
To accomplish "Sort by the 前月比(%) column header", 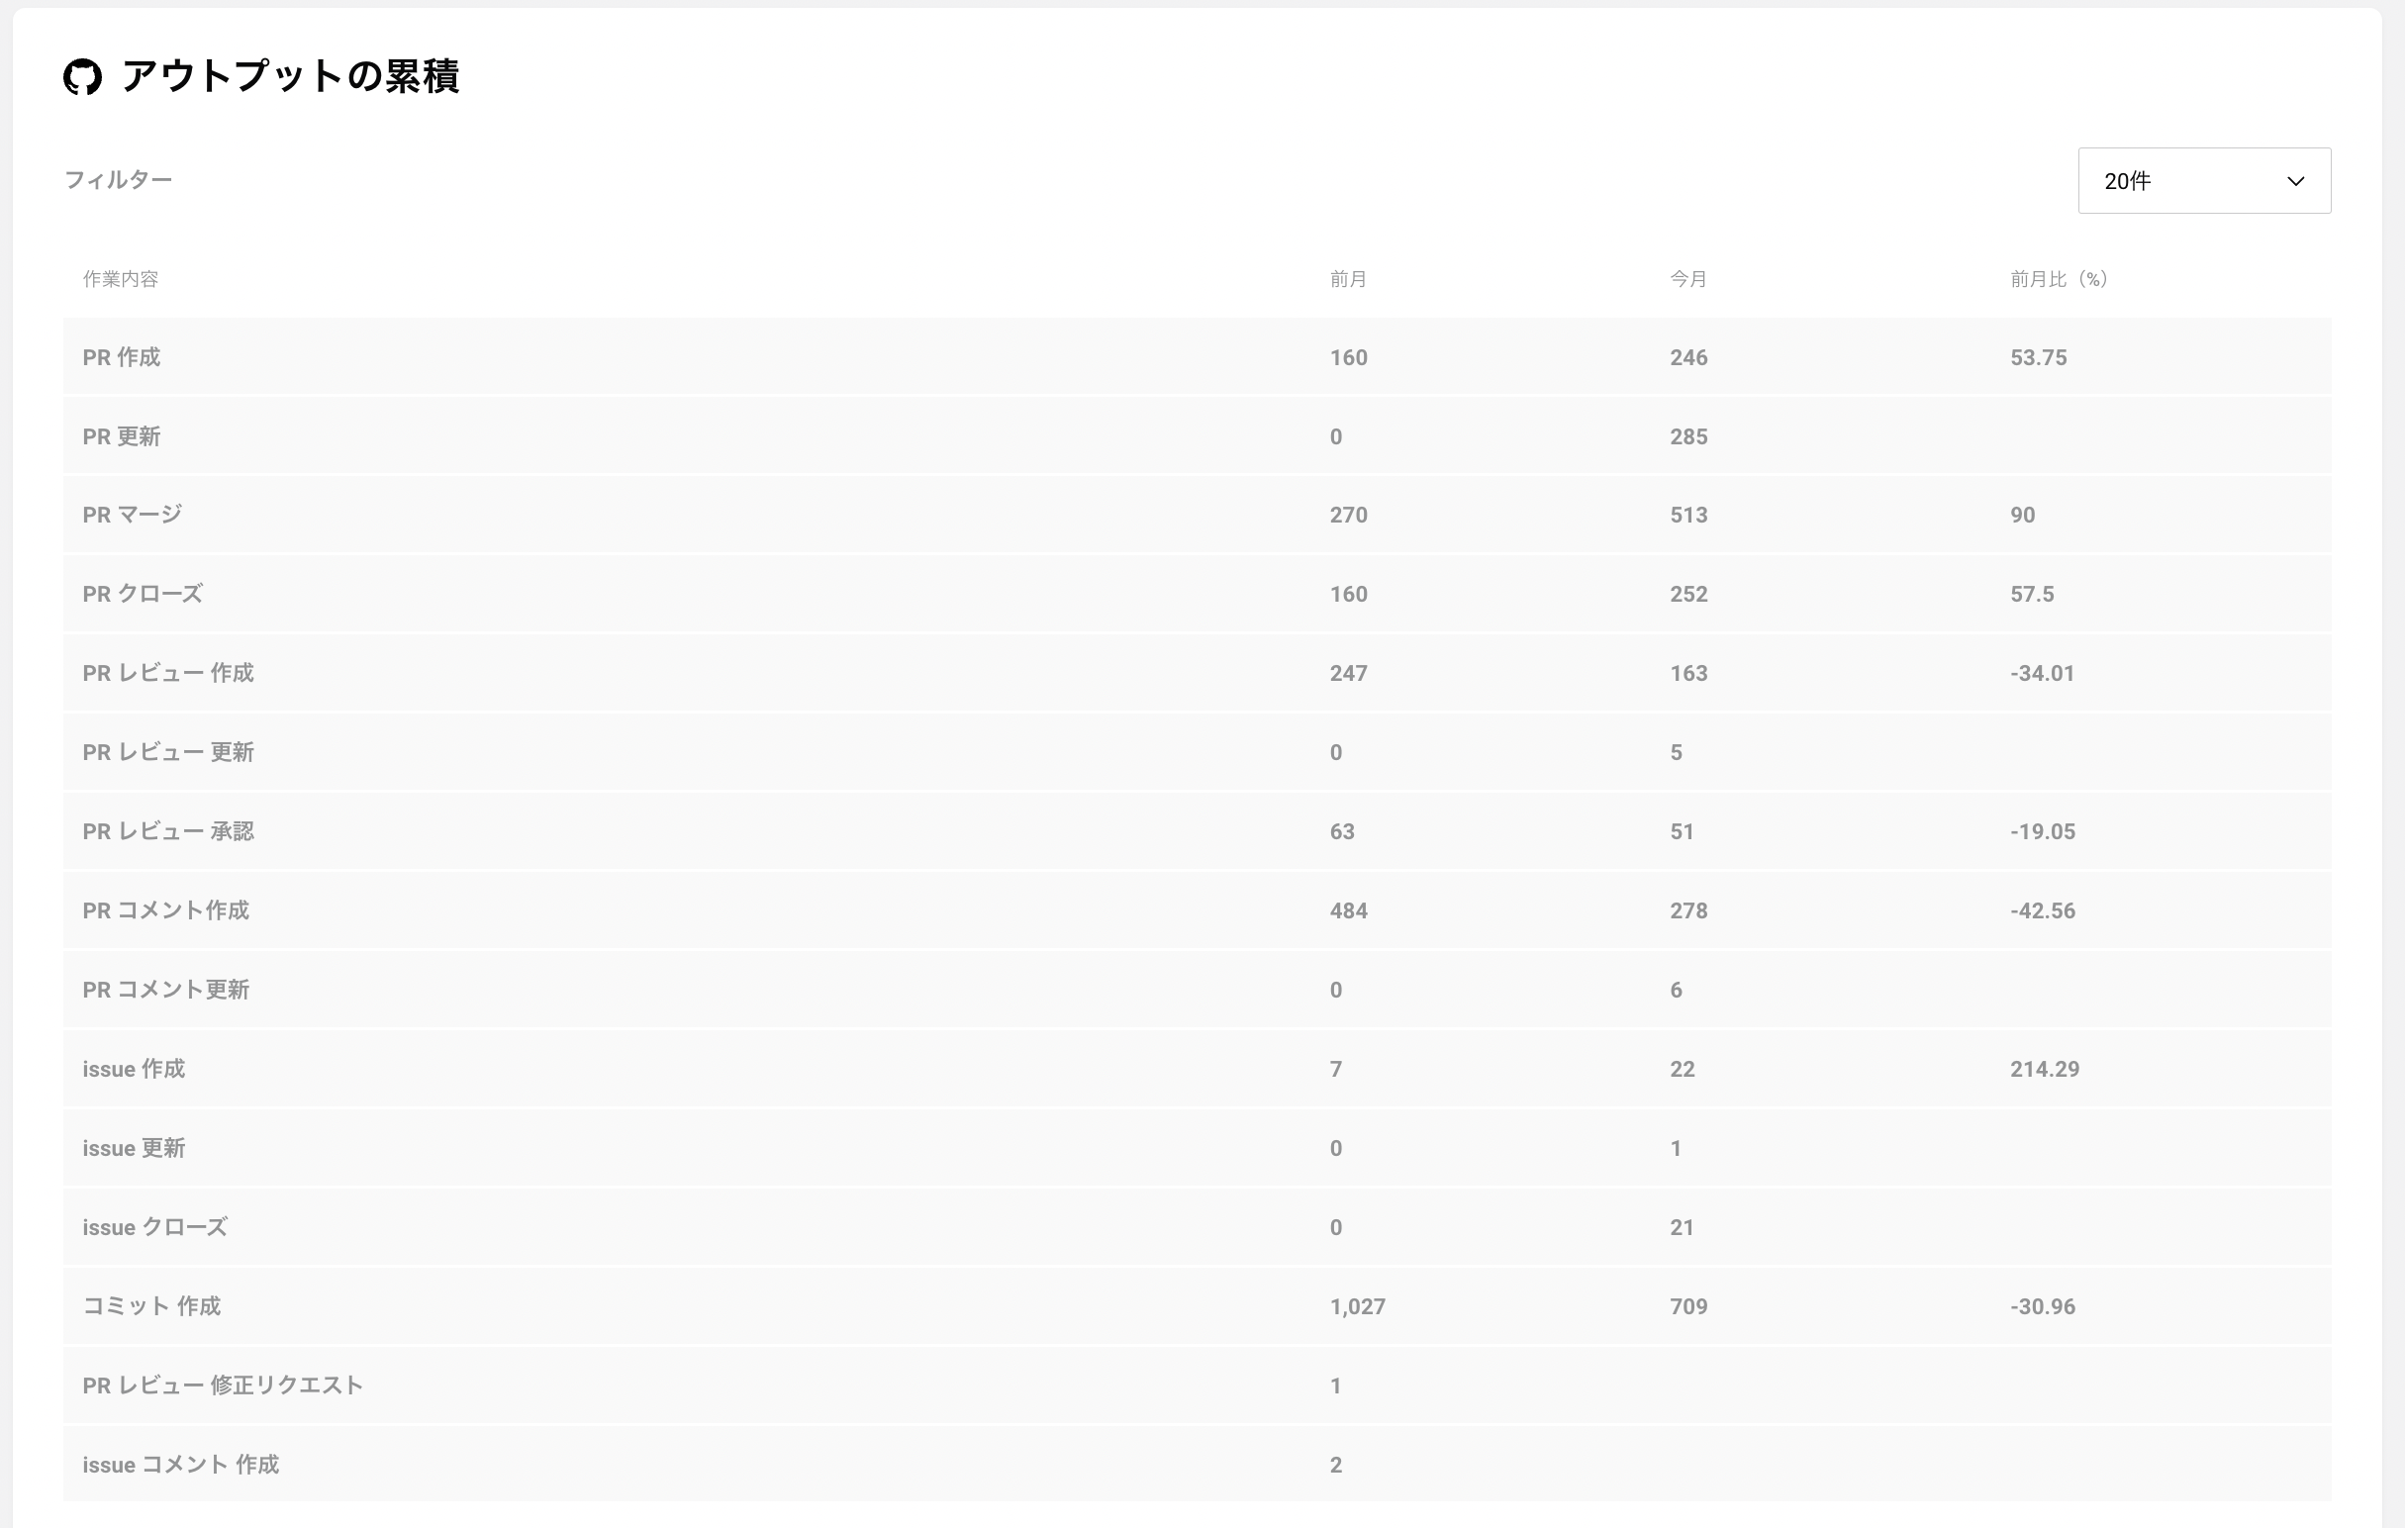I will click(2059, 279).
